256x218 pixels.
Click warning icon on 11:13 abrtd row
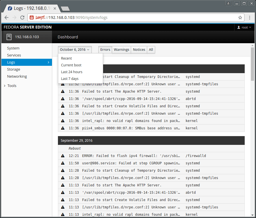(63, 193)
